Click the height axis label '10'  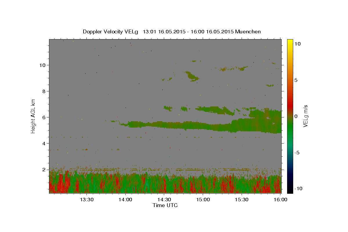coord(42,65)
